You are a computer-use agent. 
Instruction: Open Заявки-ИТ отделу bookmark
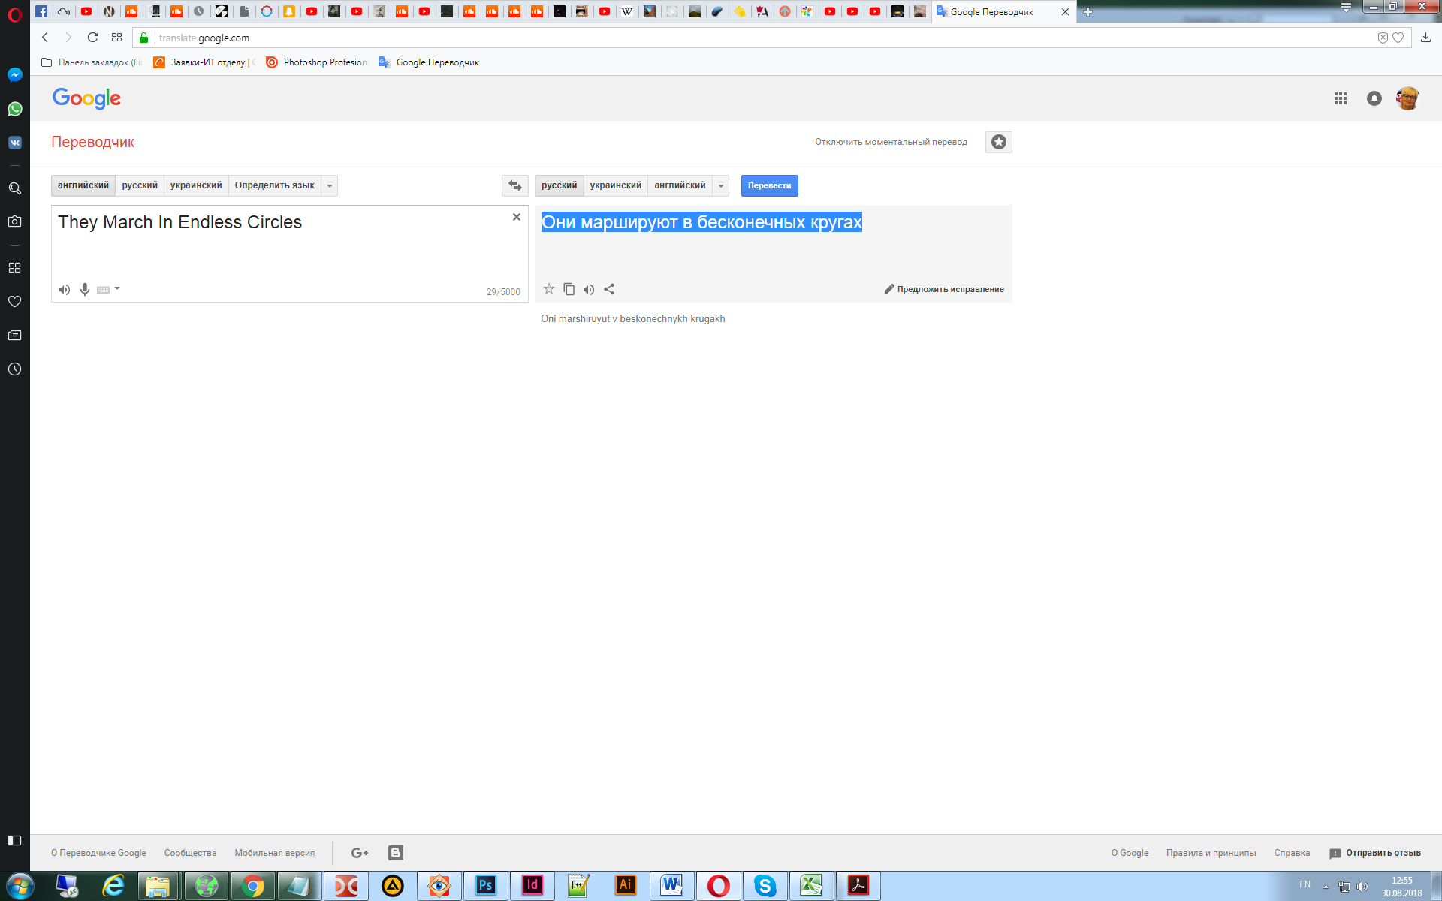(x=204, y=62)
